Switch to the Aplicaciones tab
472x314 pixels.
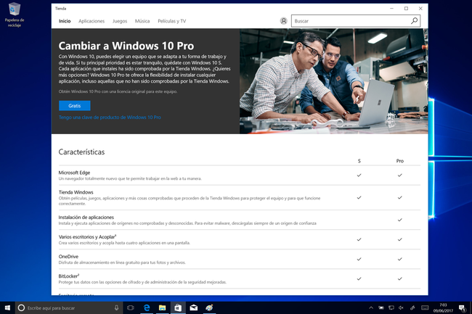point(91,21)
